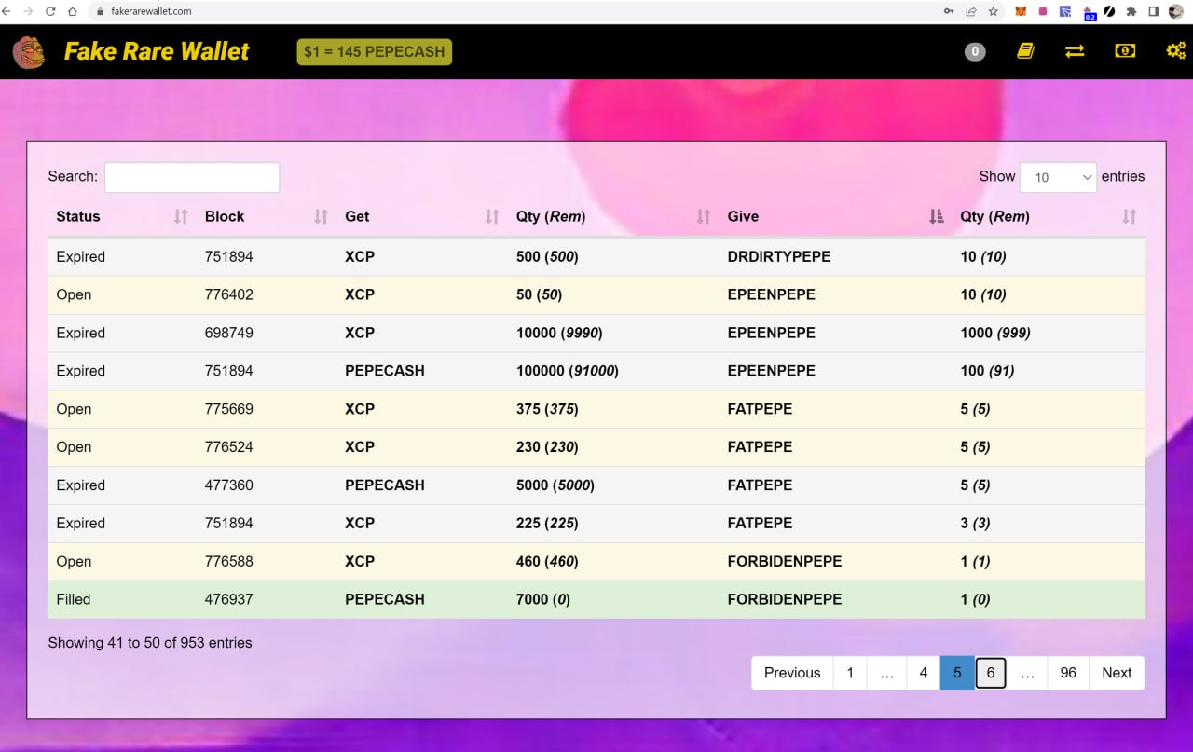Bookmark page with the star icon
Viewport: 1193px width, 752px height.
tap(994, 11)
